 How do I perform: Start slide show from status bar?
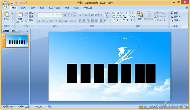(x=148, y=107)
